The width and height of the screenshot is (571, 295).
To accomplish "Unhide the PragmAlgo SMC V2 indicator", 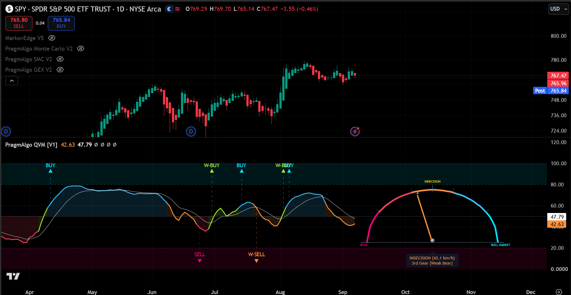I will click(60, 59).
